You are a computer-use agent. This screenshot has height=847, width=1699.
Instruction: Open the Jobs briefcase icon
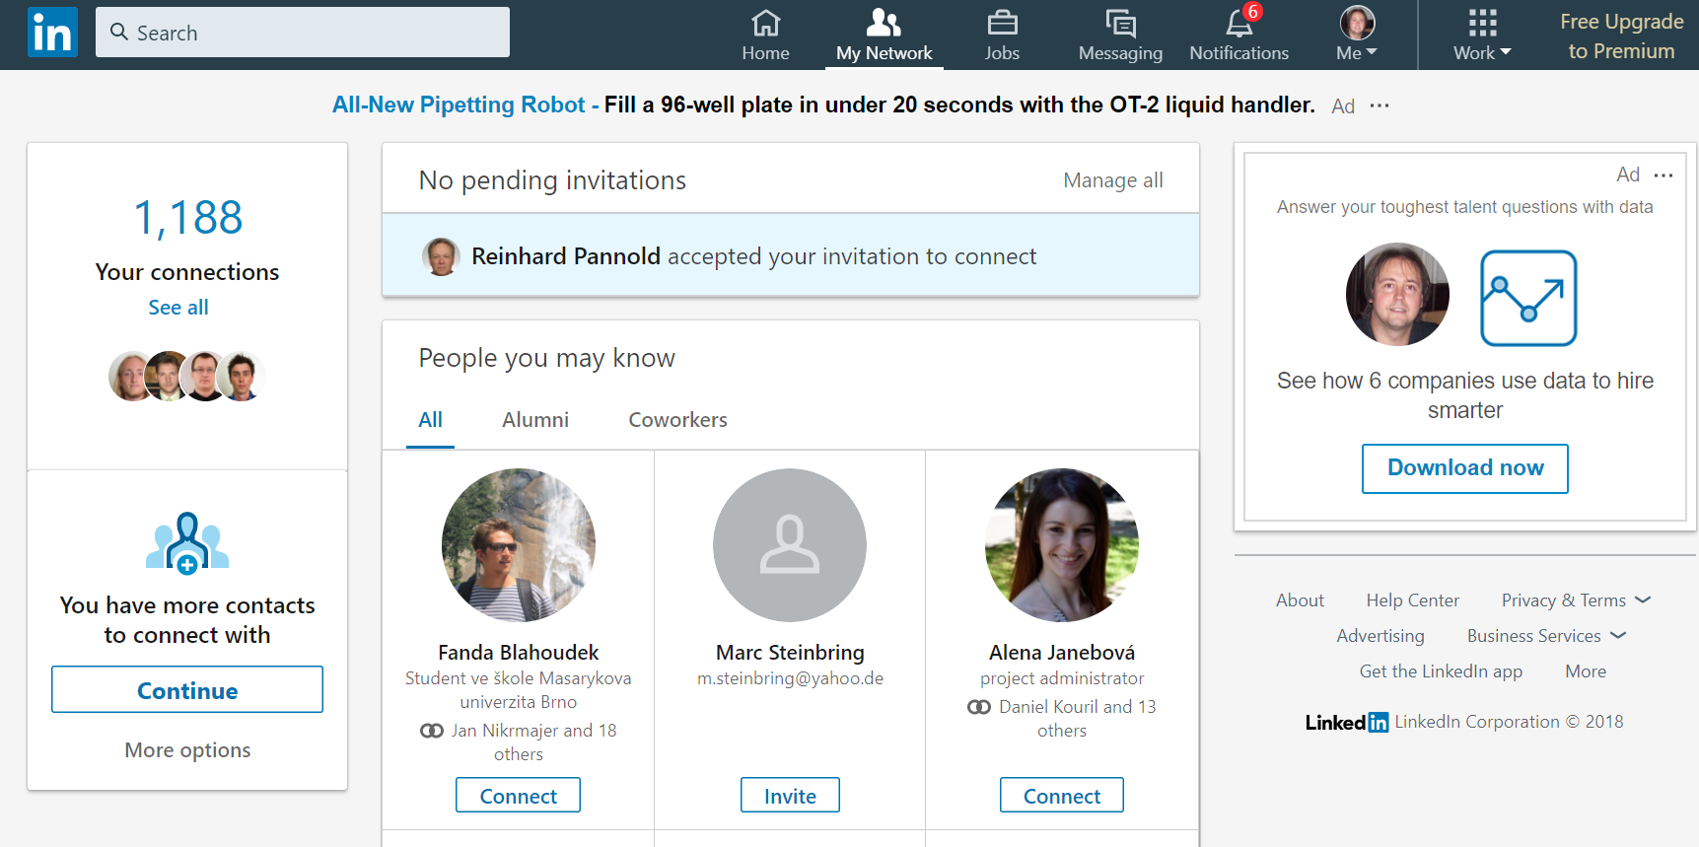(1002, 23)
